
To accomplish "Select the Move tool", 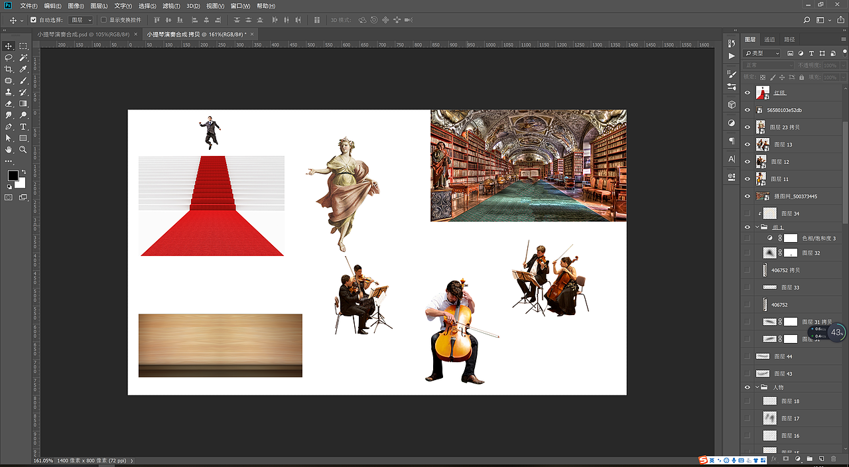I will click(x=9, y=46).
